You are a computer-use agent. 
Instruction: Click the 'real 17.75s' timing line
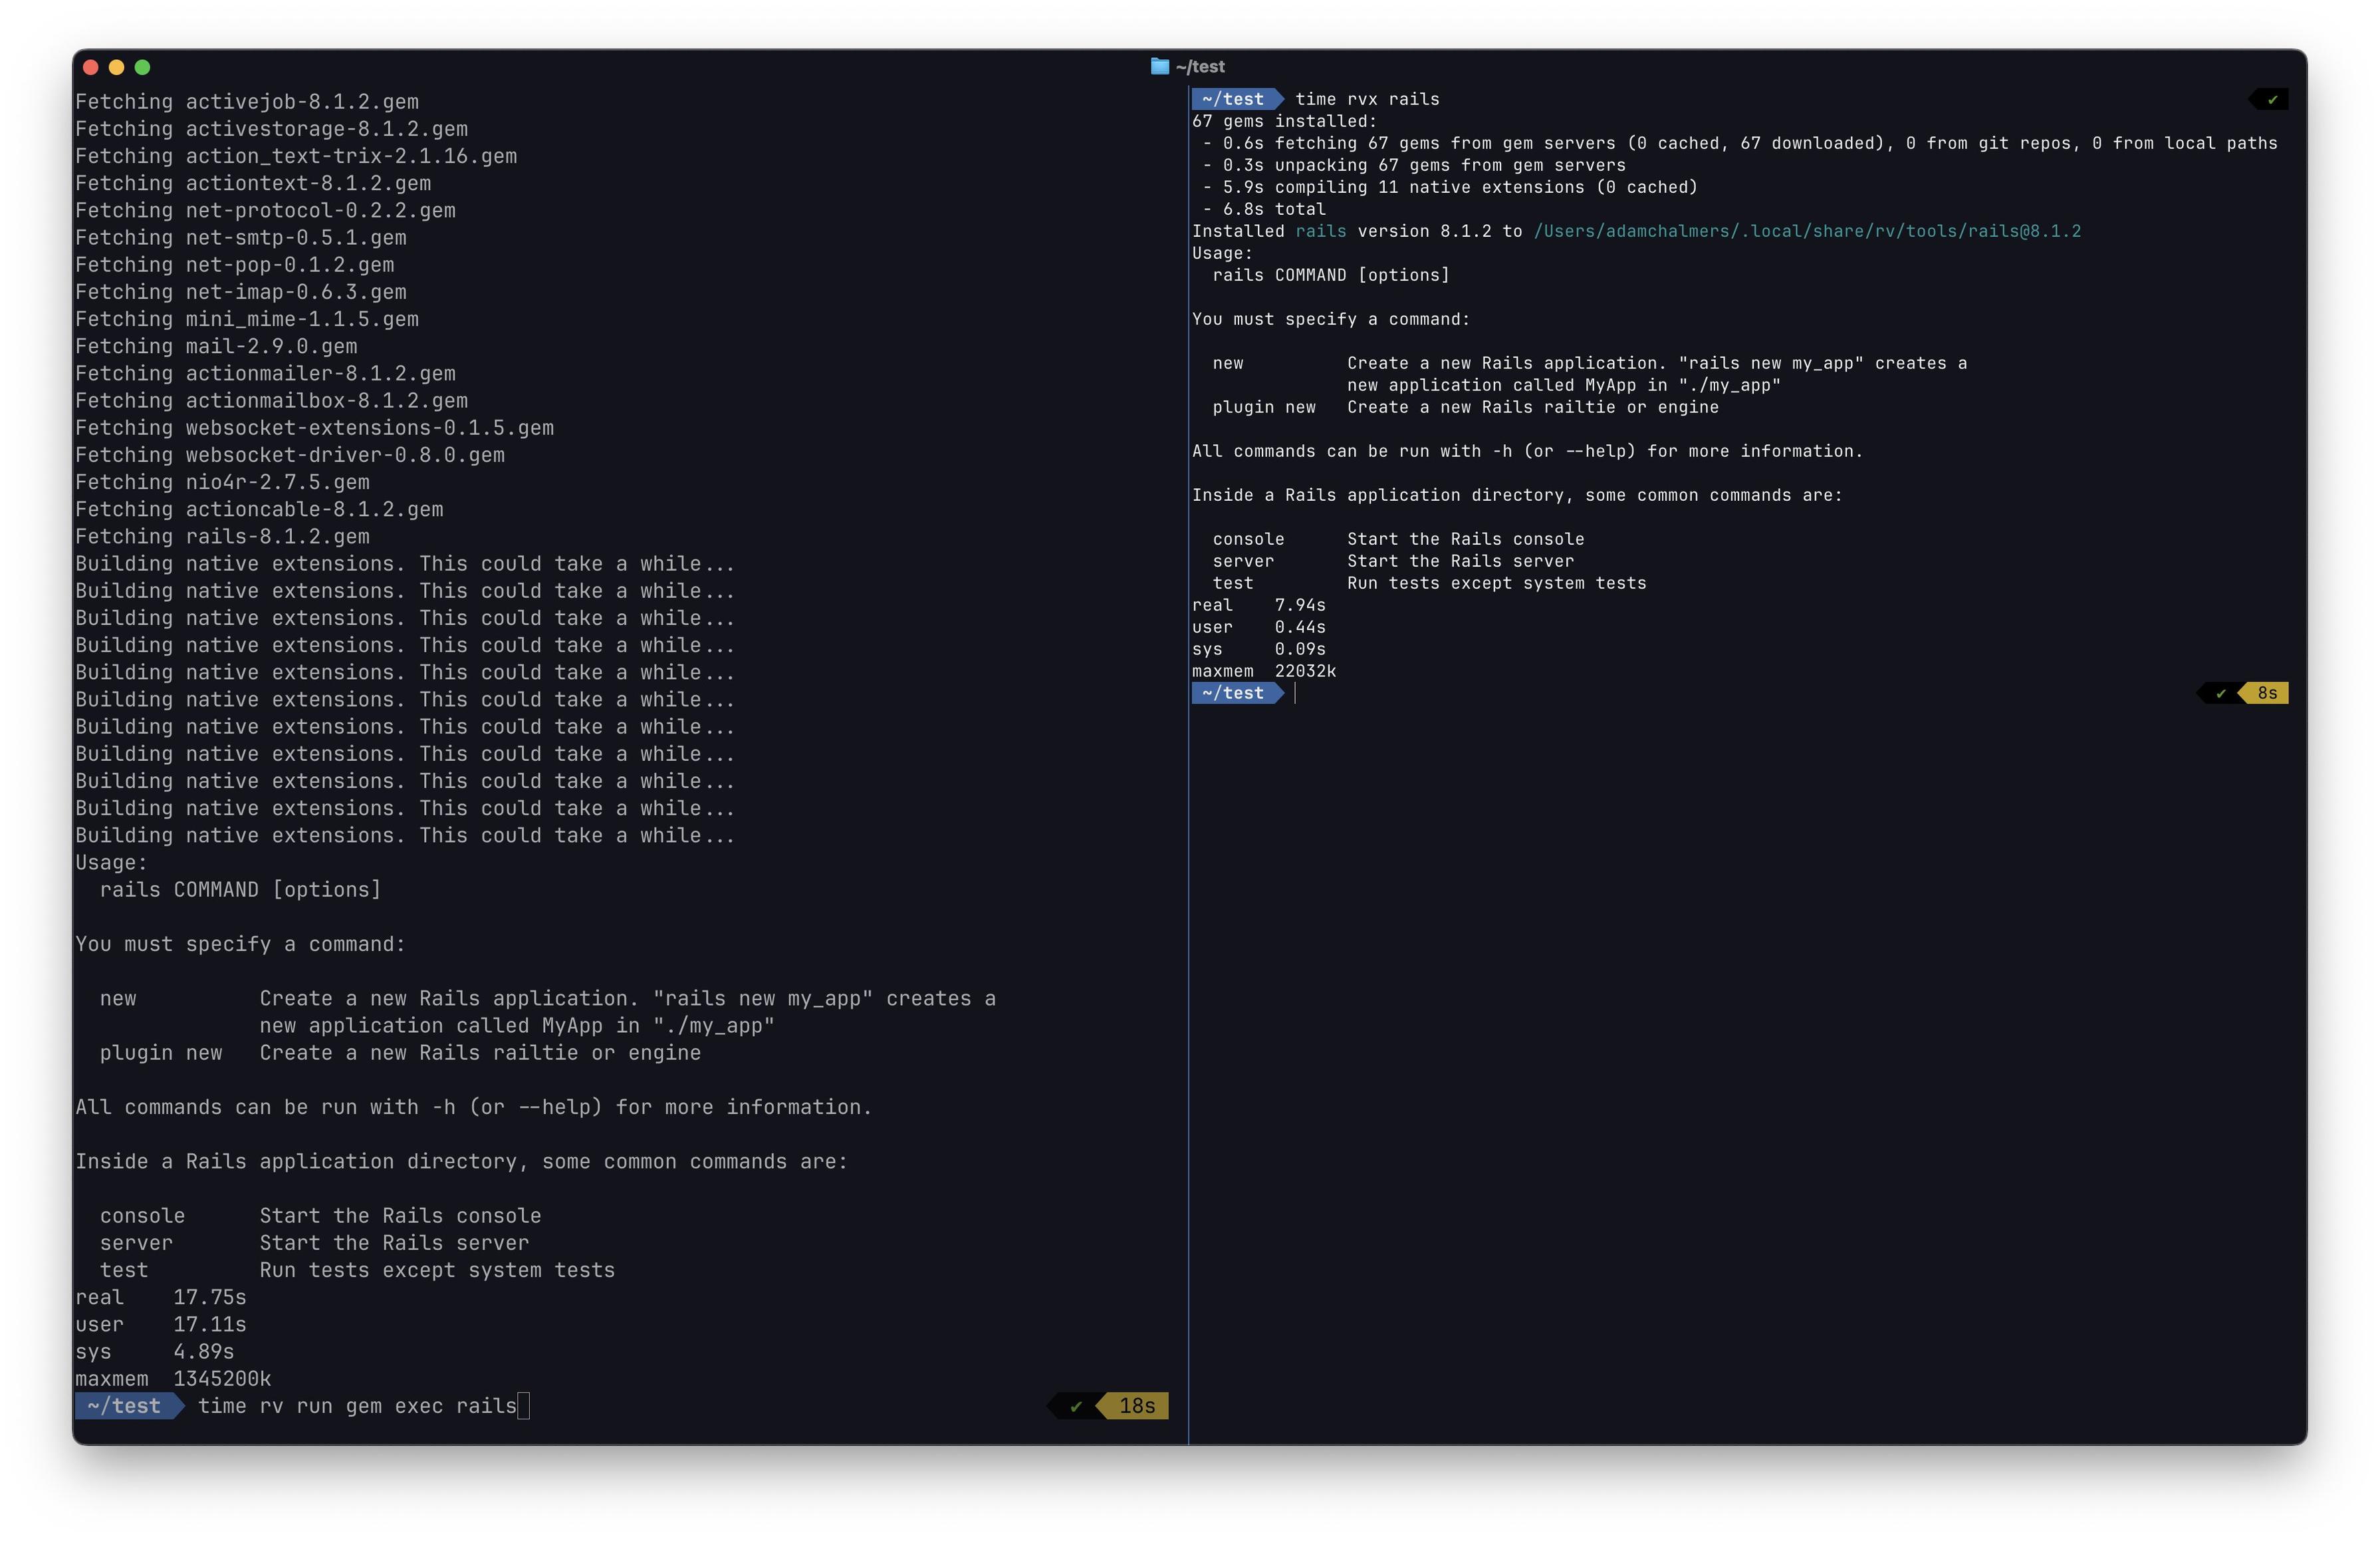coord(160,1297)
